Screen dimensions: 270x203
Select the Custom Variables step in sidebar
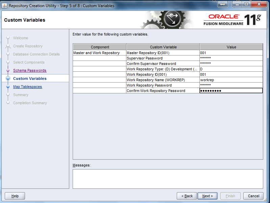[30, 78]
